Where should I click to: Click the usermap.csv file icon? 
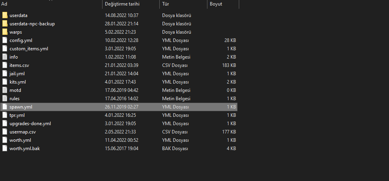[x=5, y=132]
